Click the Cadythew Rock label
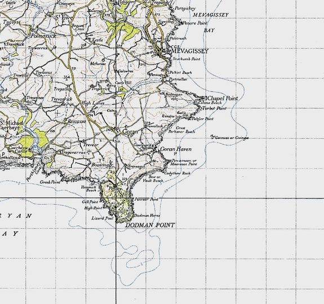This screenshot has height=304, width=324. 177,173
